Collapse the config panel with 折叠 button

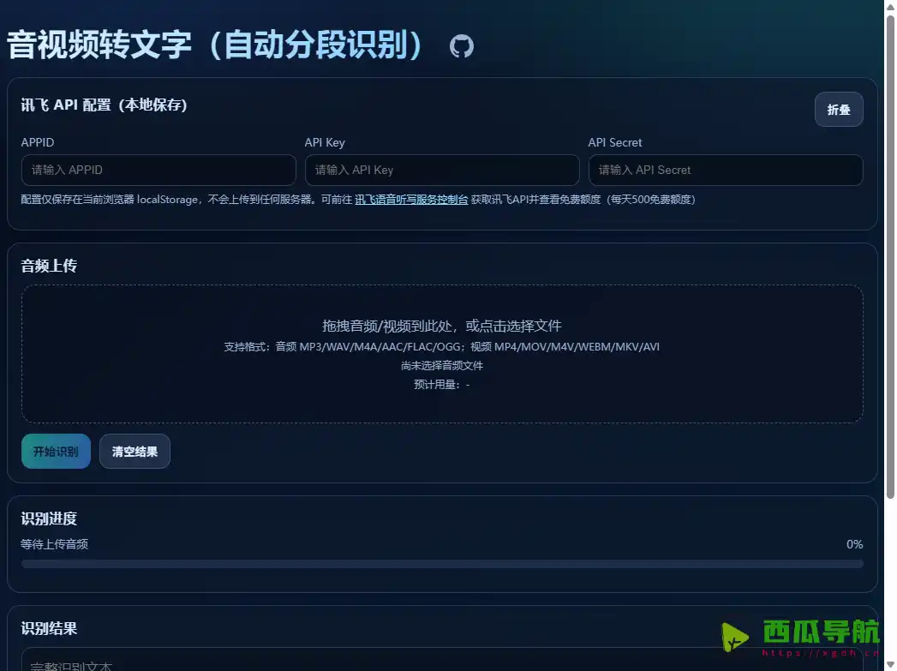pyautogui.click(x=839, y=109)
